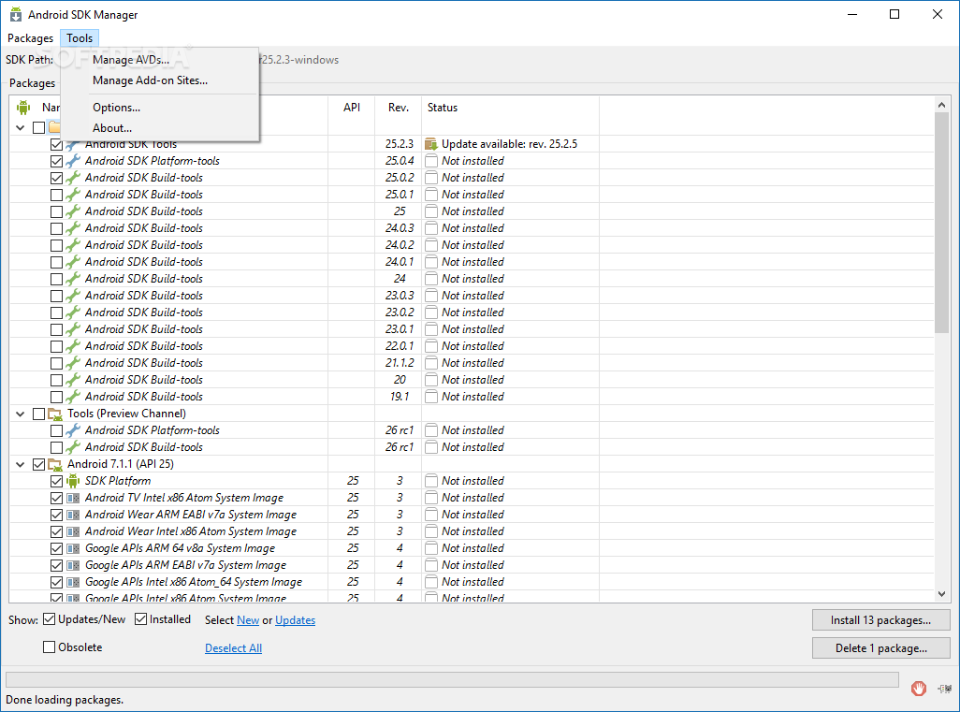This screenshot has width=960, height=712.
Task: Click the Install 13 packages button
Action: (881, 620)
